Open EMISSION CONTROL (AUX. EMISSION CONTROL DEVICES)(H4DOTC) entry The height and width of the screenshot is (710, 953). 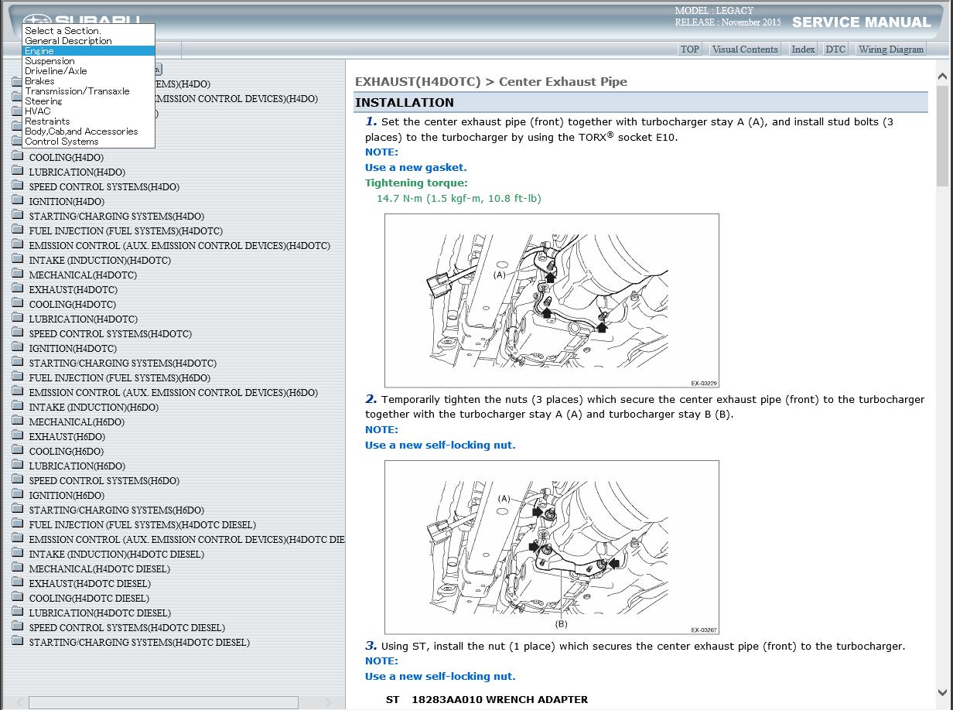[x=179, y=245]
